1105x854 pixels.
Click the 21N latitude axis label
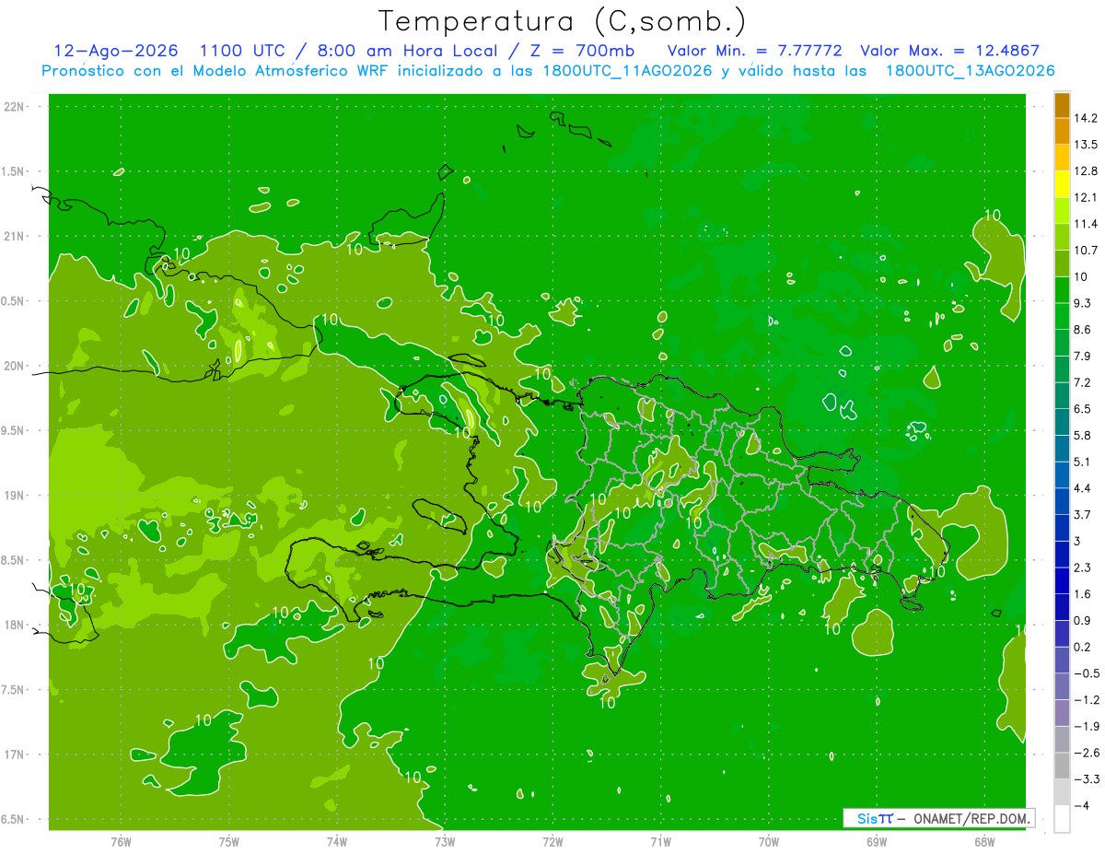[x=16, y=237]
